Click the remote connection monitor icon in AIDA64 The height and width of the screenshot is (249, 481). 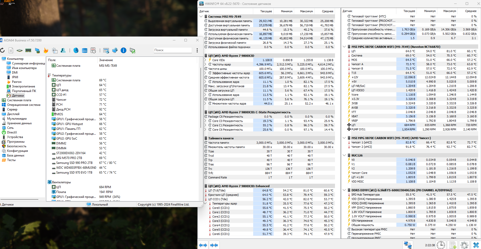point(132,50)
